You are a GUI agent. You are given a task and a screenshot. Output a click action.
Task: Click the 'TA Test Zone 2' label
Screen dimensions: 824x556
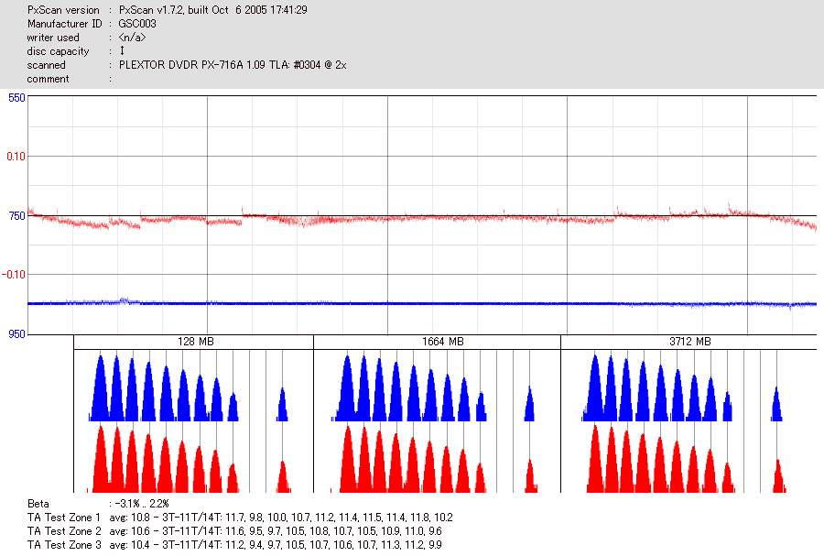pyautogui.click(x=63, y=531)
